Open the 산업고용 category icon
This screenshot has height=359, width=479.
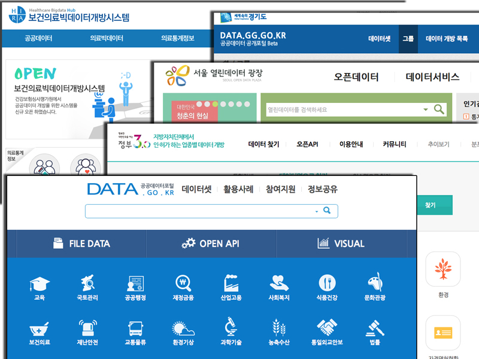coord(231,283)
